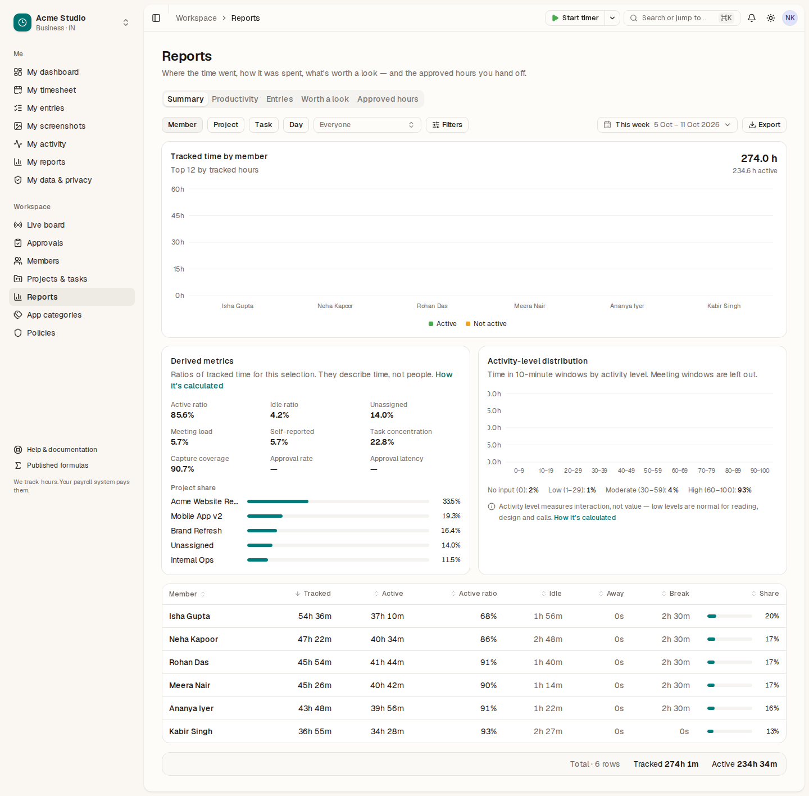Open This week date range picker
This screenshot has width=809, height=796.
coord(667,125)
